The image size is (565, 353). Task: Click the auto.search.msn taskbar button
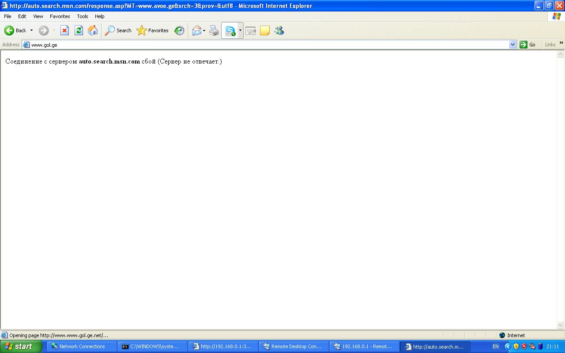[x=435, y=346]
